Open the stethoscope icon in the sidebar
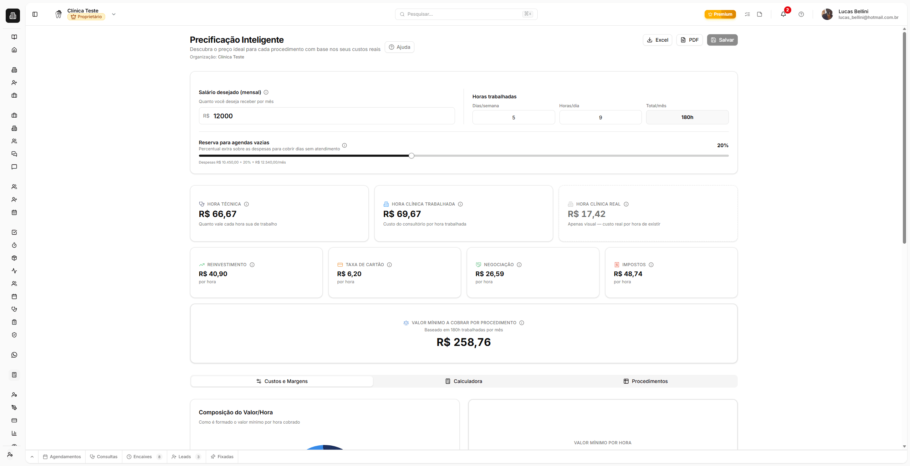This screenshot has width=910, height=466. click(x=14, y=309)
